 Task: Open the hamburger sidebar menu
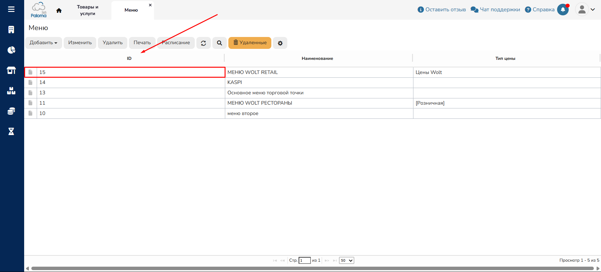11,9
